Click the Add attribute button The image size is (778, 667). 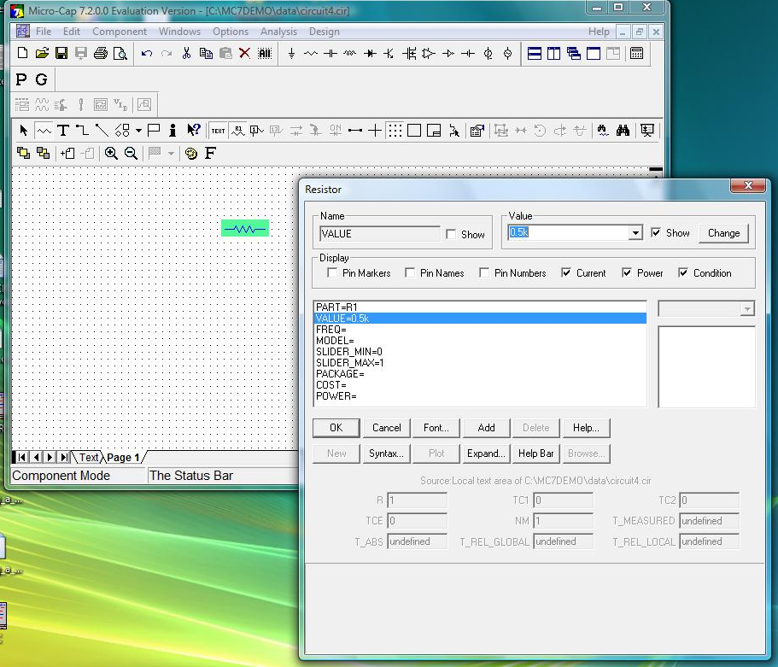(486, 428)
